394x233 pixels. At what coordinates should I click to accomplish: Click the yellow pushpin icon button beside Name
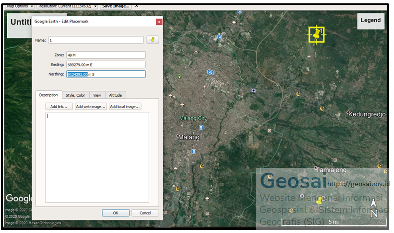[x=153, y=40]
